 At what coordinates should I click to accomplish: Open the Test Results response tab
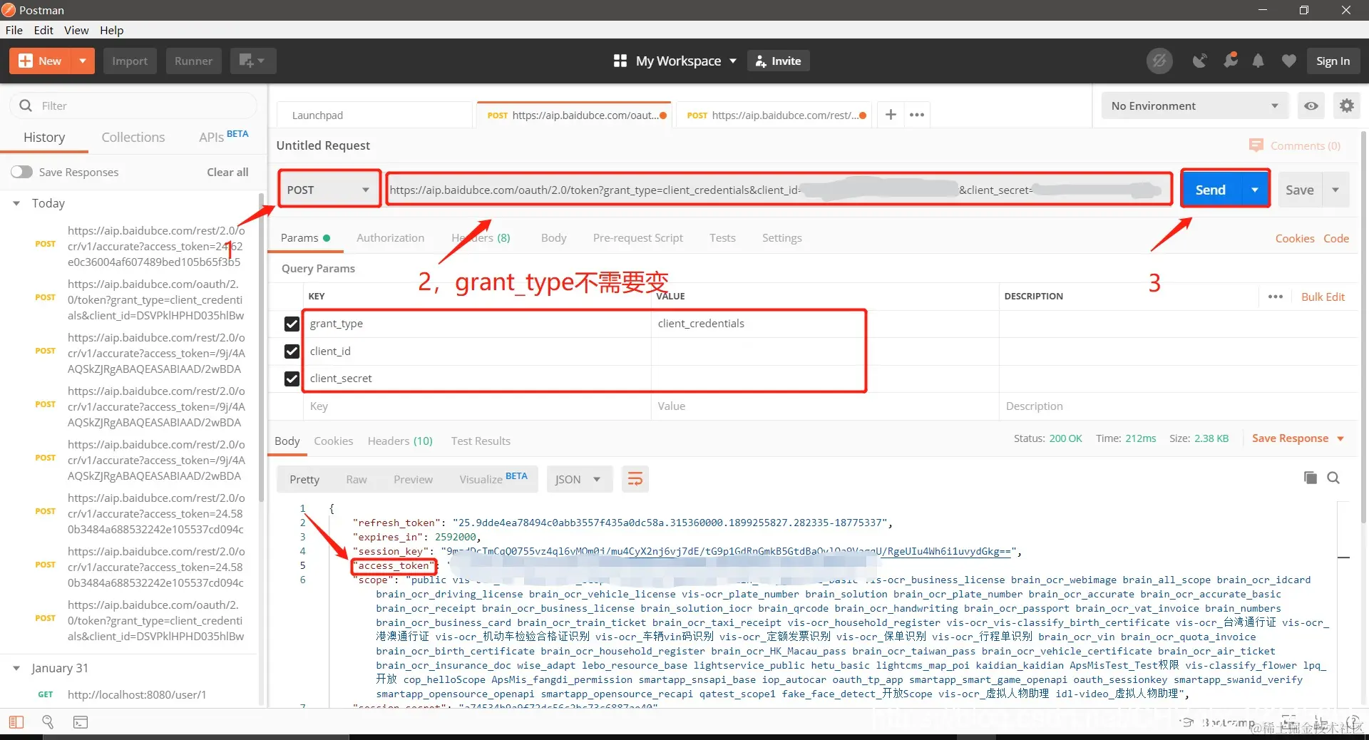(481, 441)
